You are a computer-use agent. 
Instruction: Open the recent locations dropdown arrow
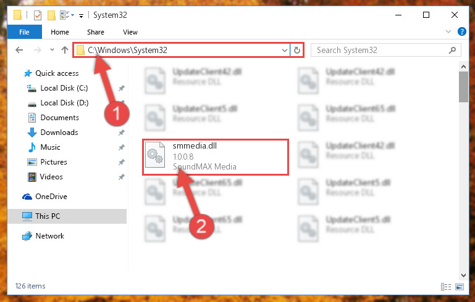[52, 50]
